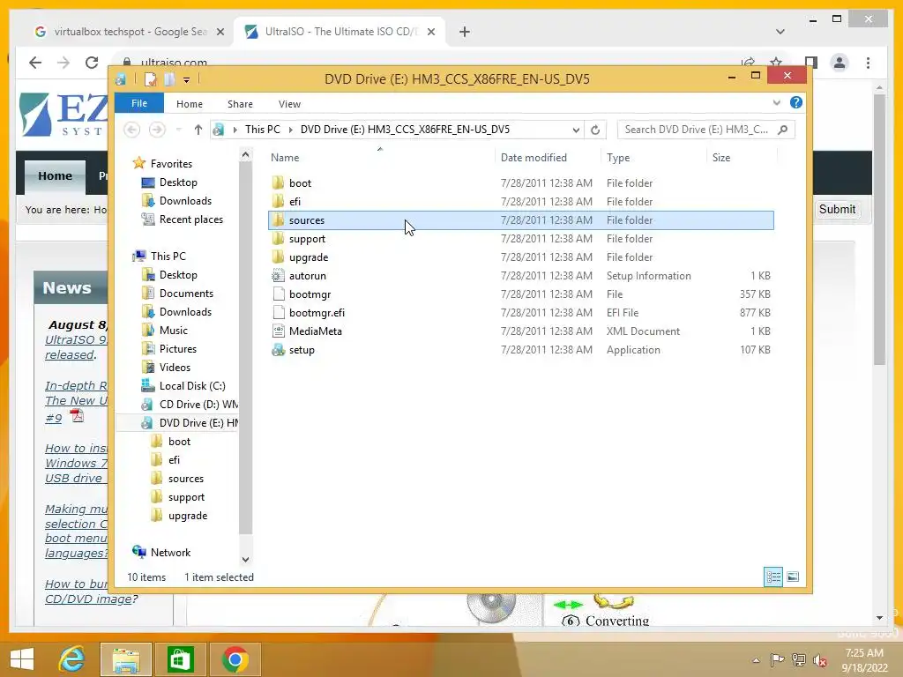Click This PC in address breadcrumb
The height and width of the screenshot is (677, 903).
click(262, 130)
